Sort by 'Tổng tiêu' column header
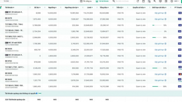Image resolution: width=182 pixels, height=102 pixels. pos(104,8)
